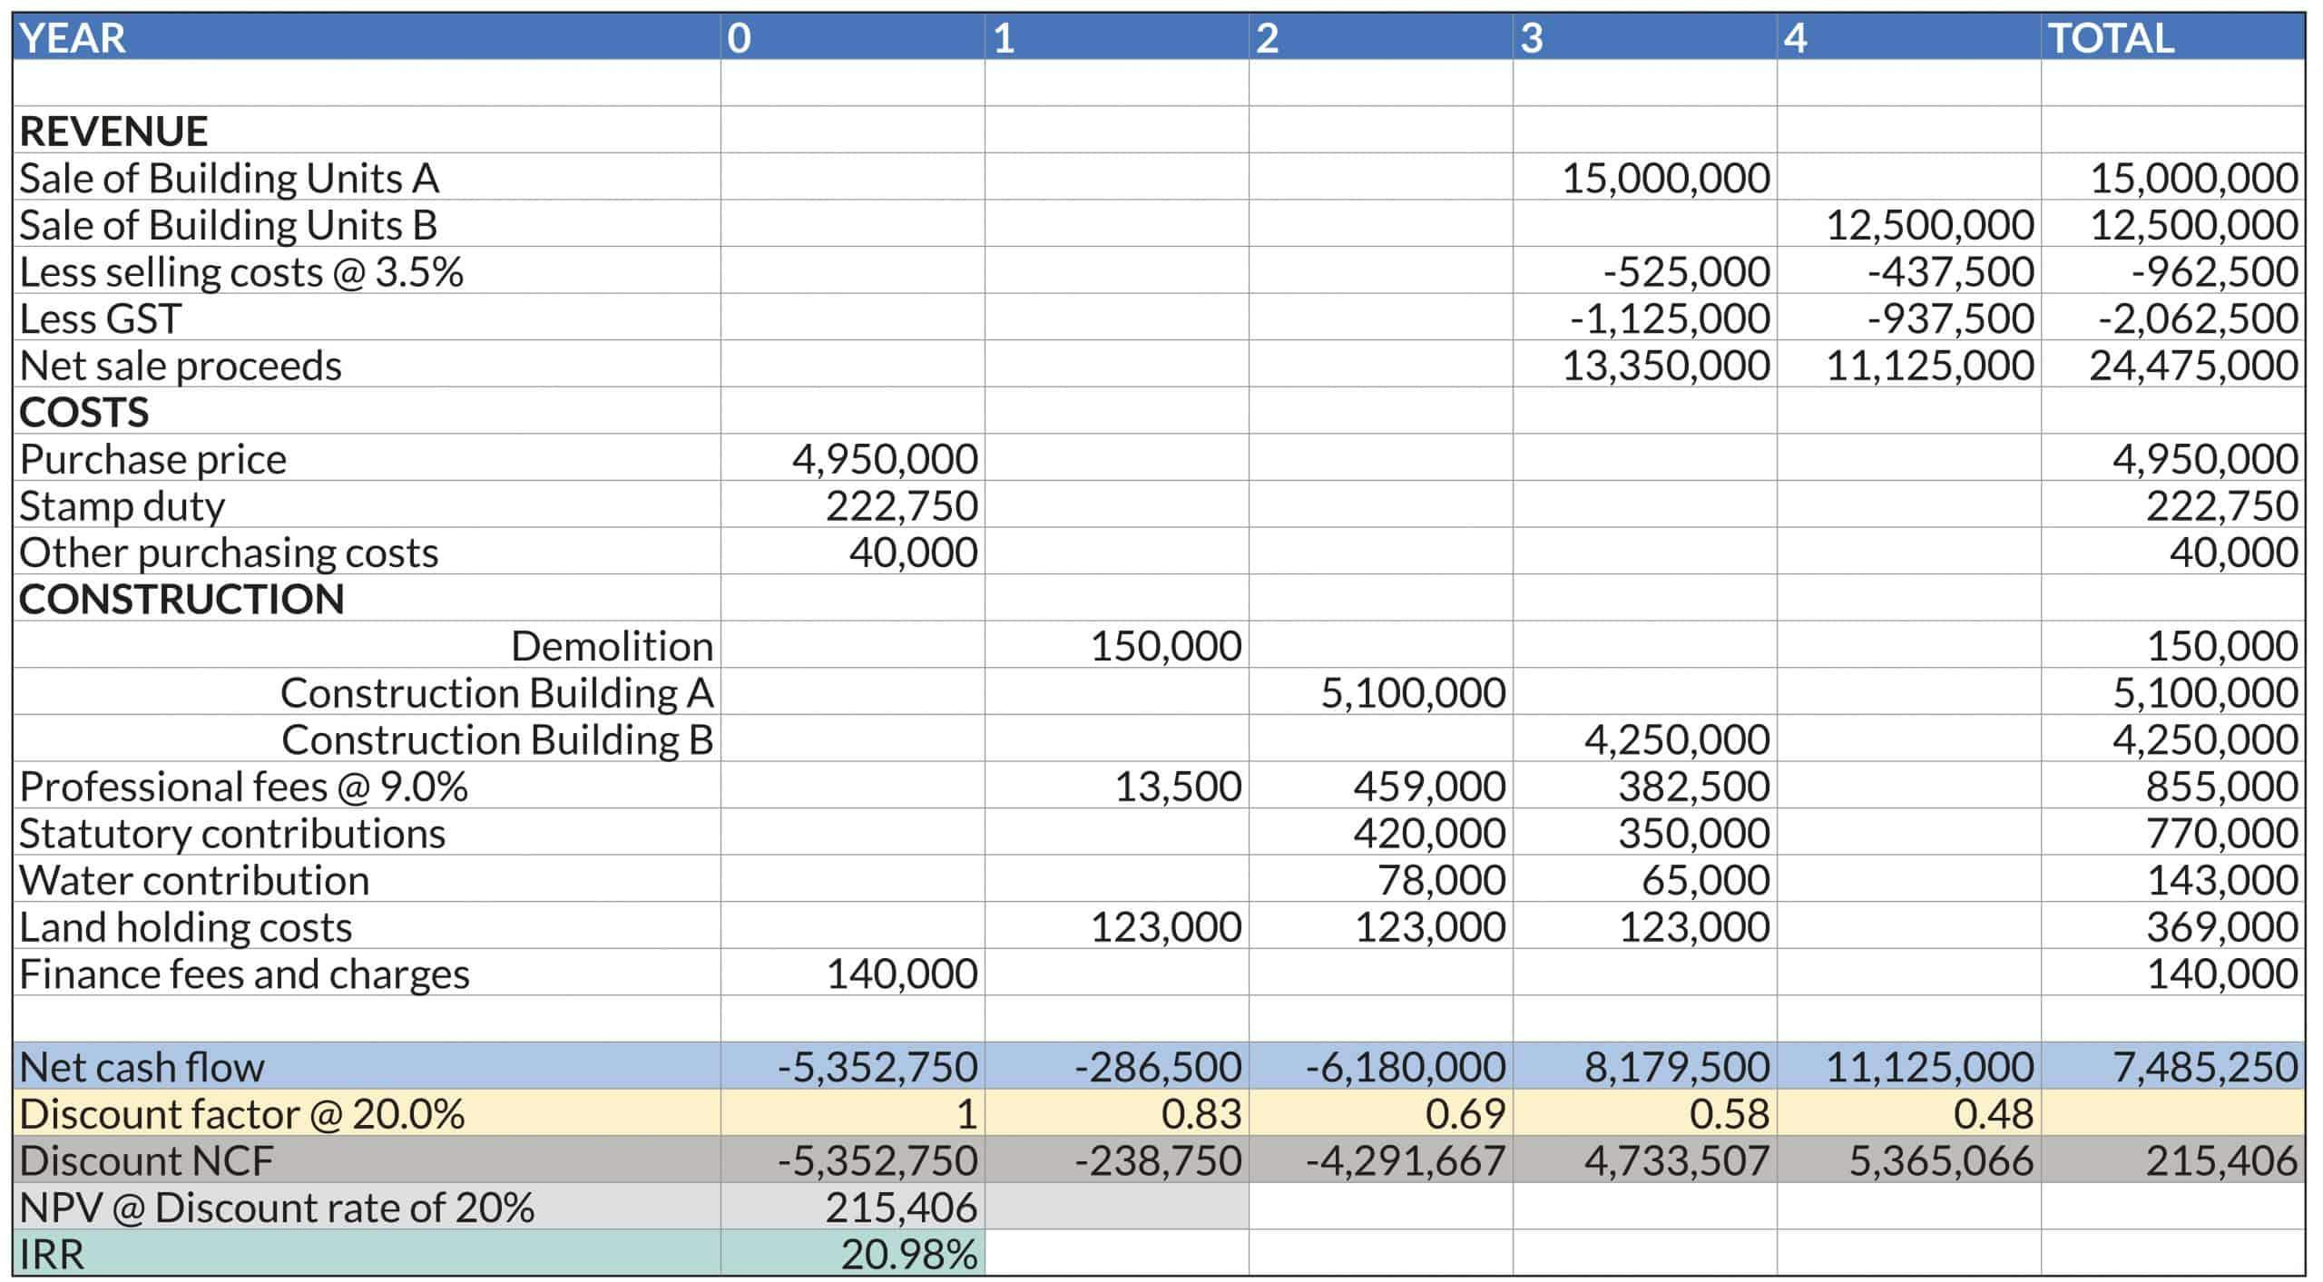
Task: Click the 'Land holding costs' label
Action: click(185, 927)
